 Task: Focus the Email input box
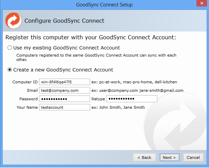pos(64,90)
